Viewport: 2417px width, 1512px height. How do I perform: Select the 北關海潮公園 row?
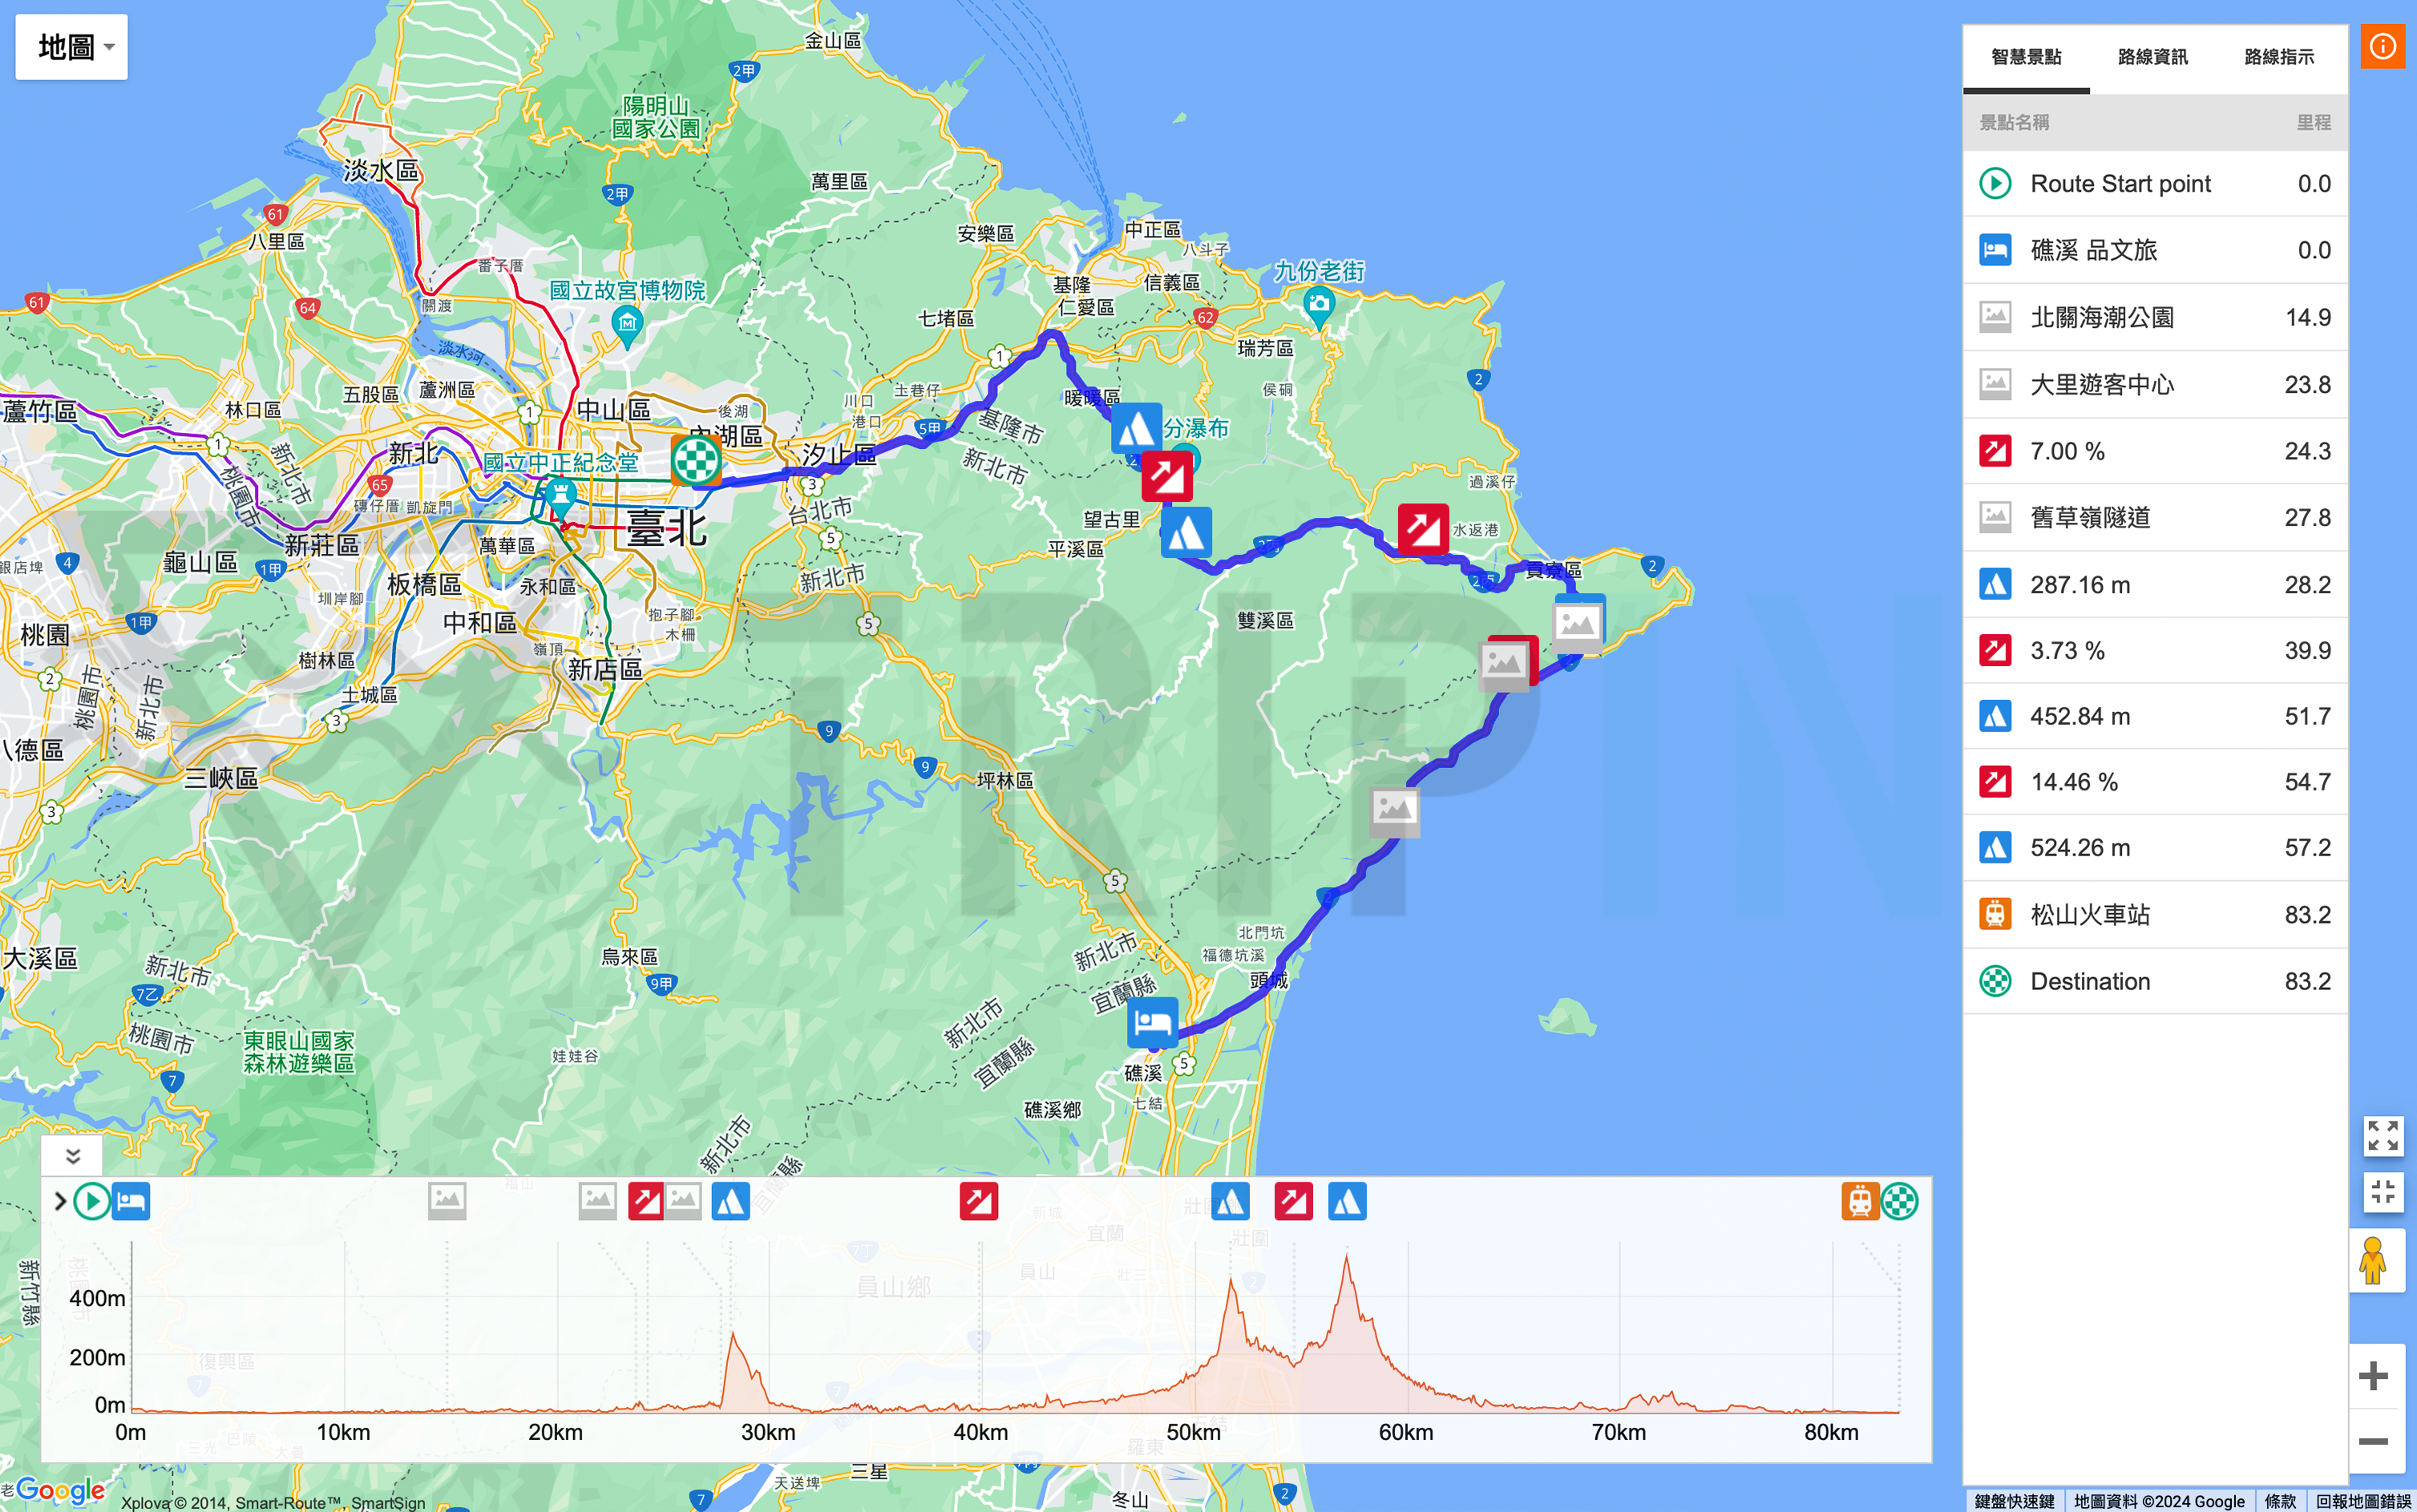[x=2155, y=317]
